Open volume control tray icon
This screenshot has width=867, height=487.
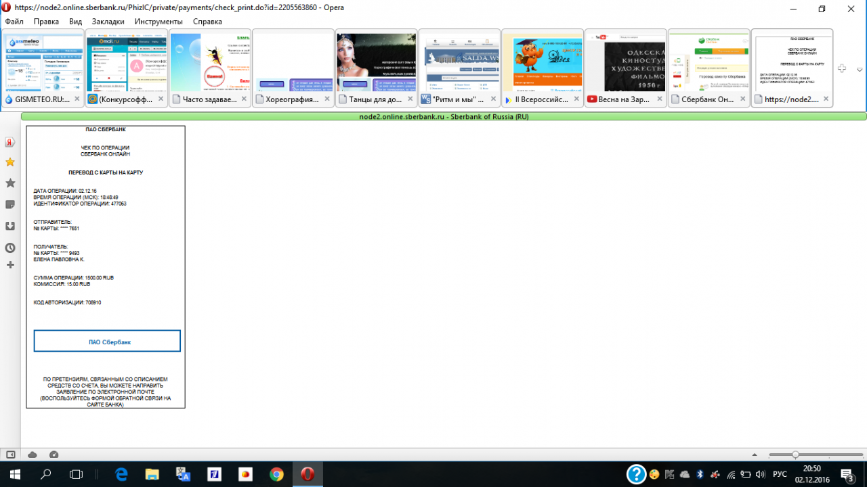pyautogui.click(x=760, y=474)
